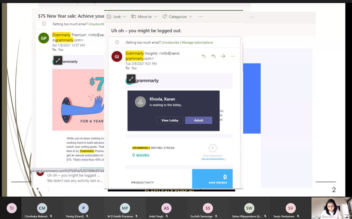Viewport: 352px width, 219px height.
Task: Click the Khosla, Karan lobby avatar icon
Action: [141, 102]
